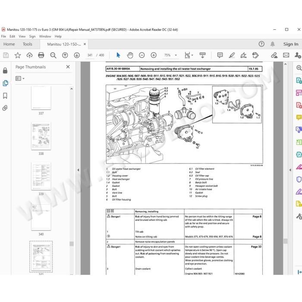Click the Zoom out minus icon
Viewport: 302px width, 302px height.
(x=142, y=55)
